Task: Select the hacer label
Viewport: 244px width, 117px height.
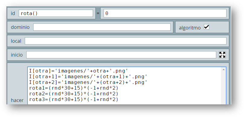Action: (17, 100)
